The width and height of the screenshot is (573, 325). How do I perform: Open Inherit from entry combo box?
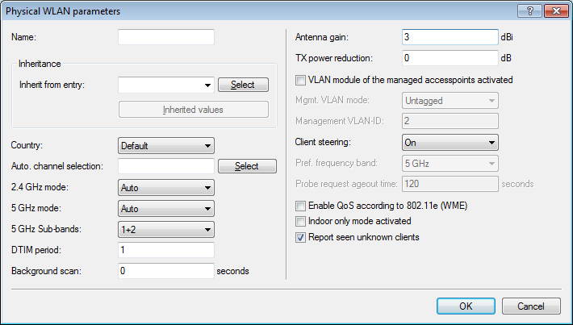tap(165, 84)
